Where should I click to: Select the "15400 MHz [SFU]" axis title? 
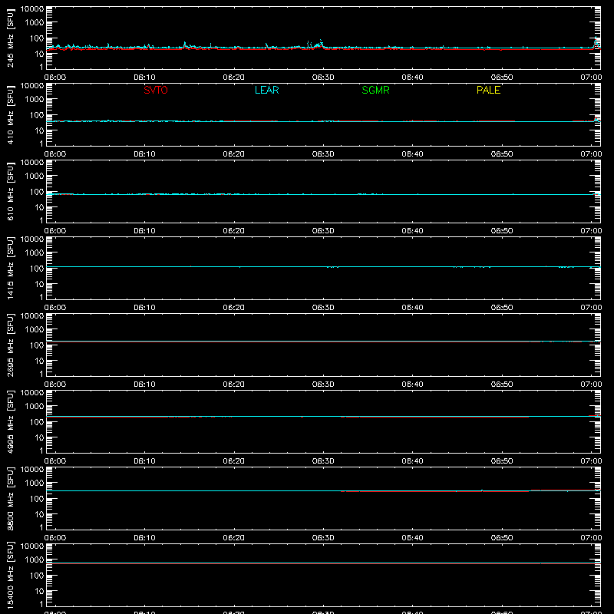point(10,575)
